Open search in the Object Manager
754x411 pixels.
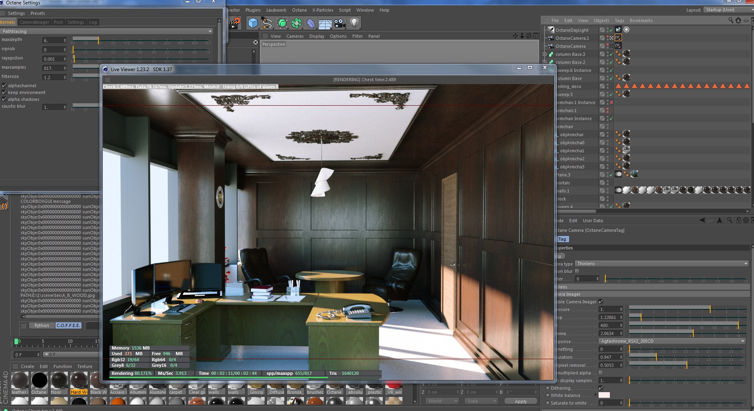tap(731, 20)
